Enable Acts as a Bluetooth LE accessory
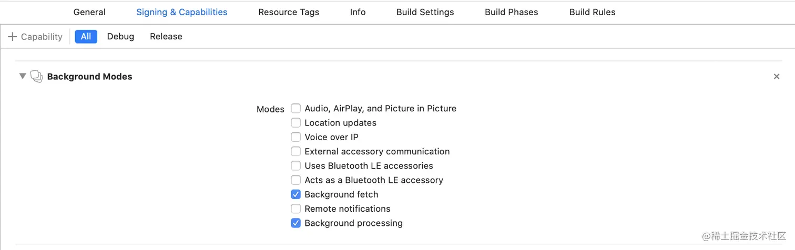This screenshot has height=250, width=795. pyautogui.click(x=296, y=180)
